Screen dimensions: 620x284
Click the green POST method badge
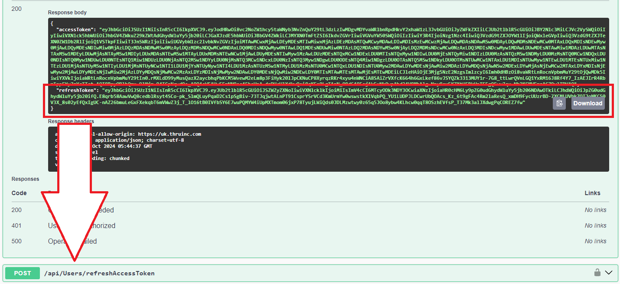tap(23, 273)
